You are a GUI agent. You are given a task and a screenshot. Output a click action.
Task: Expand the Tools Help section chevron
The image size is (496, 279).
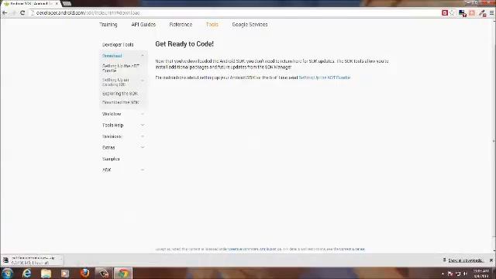point(143,126)
